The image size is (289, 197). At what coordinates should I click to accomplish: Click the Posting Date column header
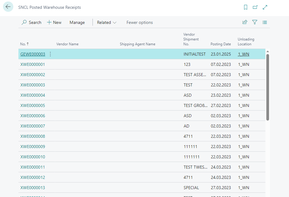221,44
